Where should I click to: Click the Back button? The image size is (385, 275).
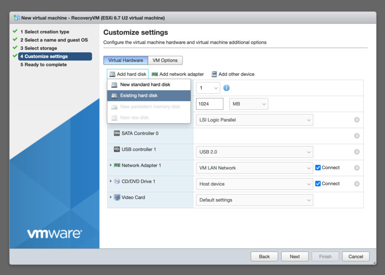[x=264, y=256]
